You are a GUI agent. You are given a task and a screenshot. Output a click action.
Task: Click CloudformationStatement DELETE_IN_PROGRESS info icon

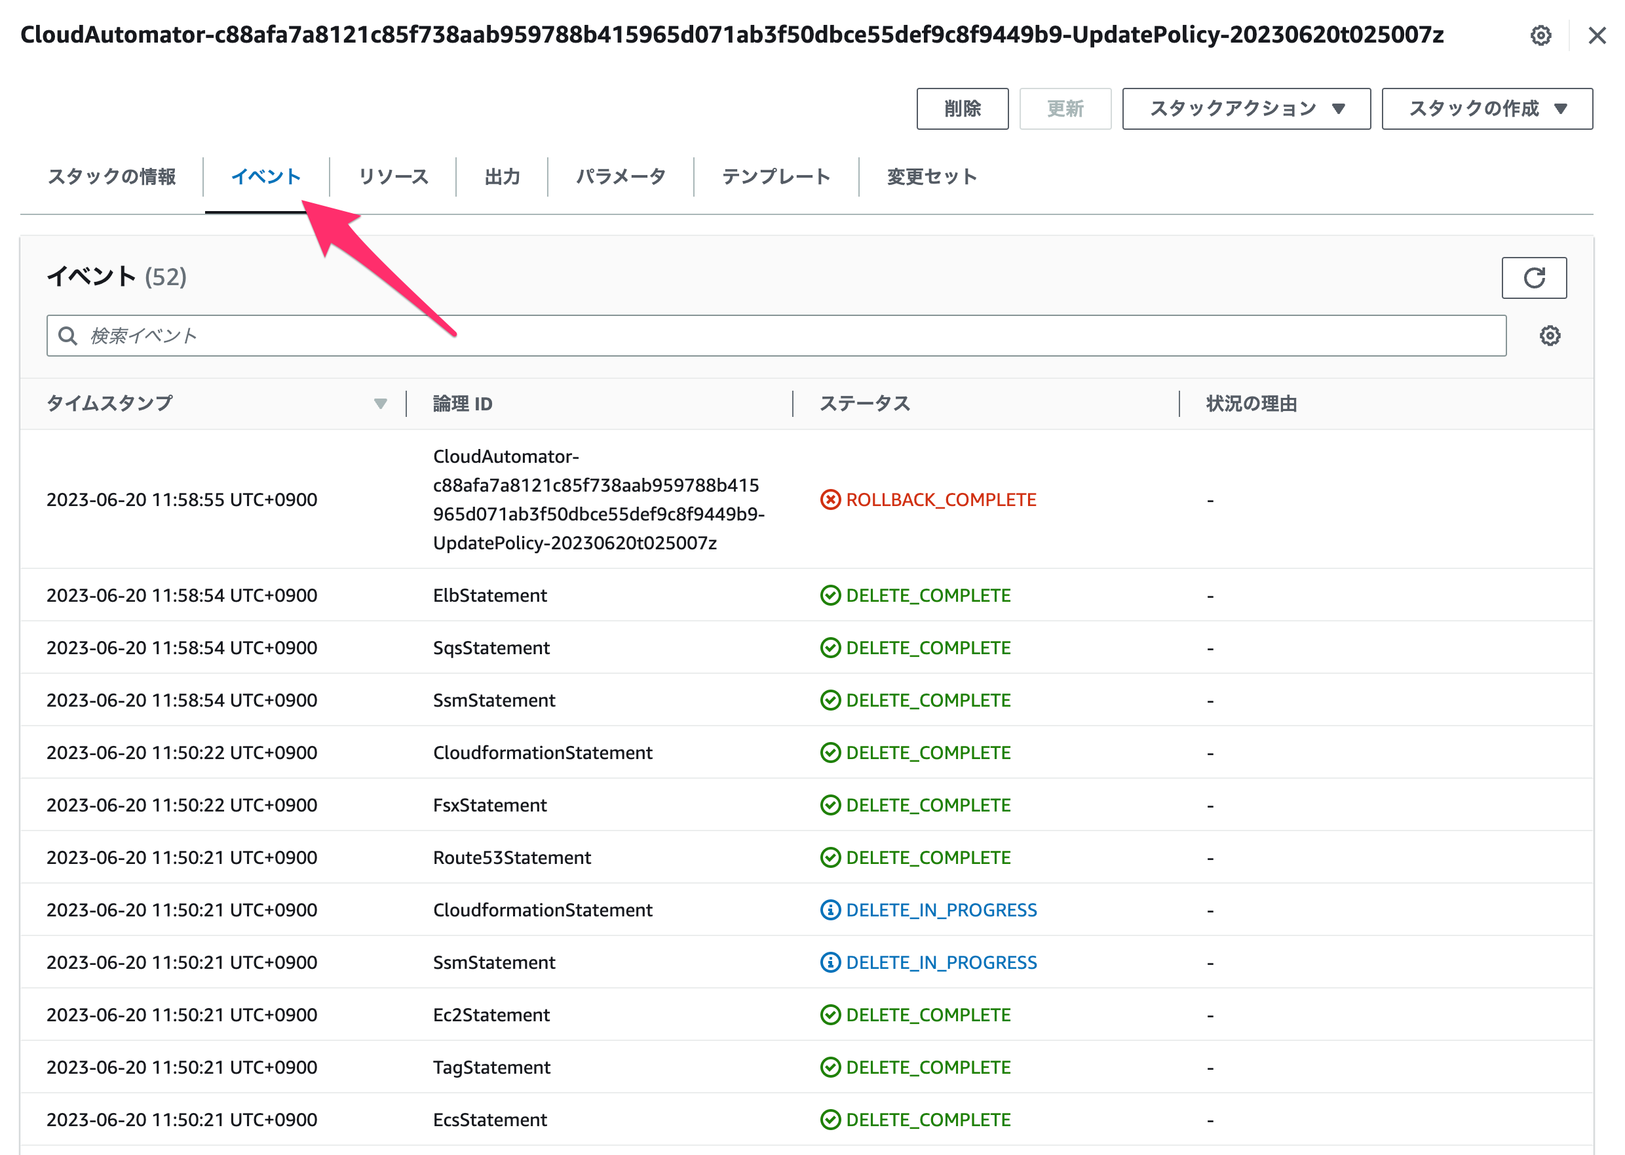pos(830,910)
